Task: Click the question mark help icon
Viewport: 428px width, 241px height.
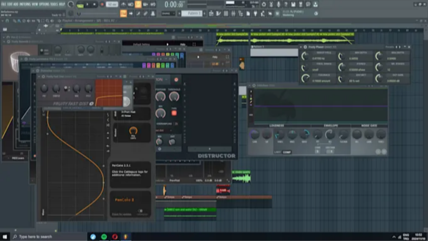Action: click(x=286, y=4)
